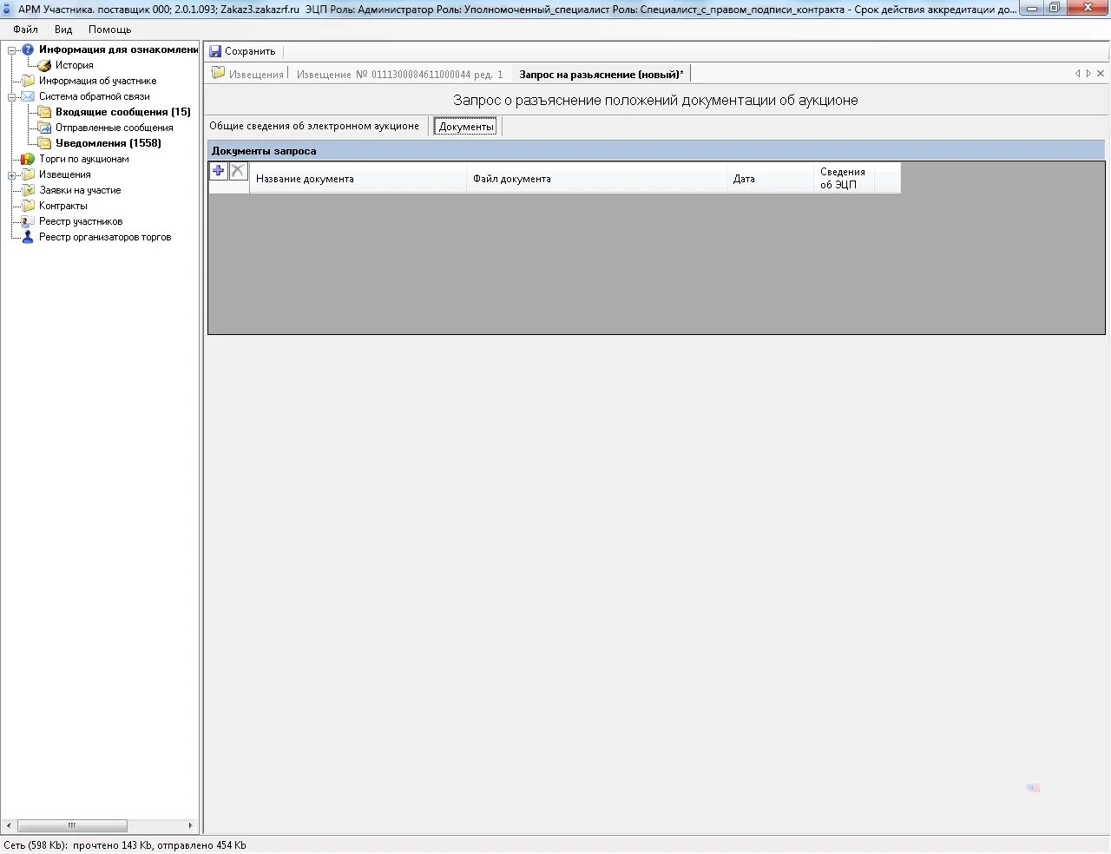Minimize the АРМ Участника window

pyautogui.click(x=1032, y=8)
